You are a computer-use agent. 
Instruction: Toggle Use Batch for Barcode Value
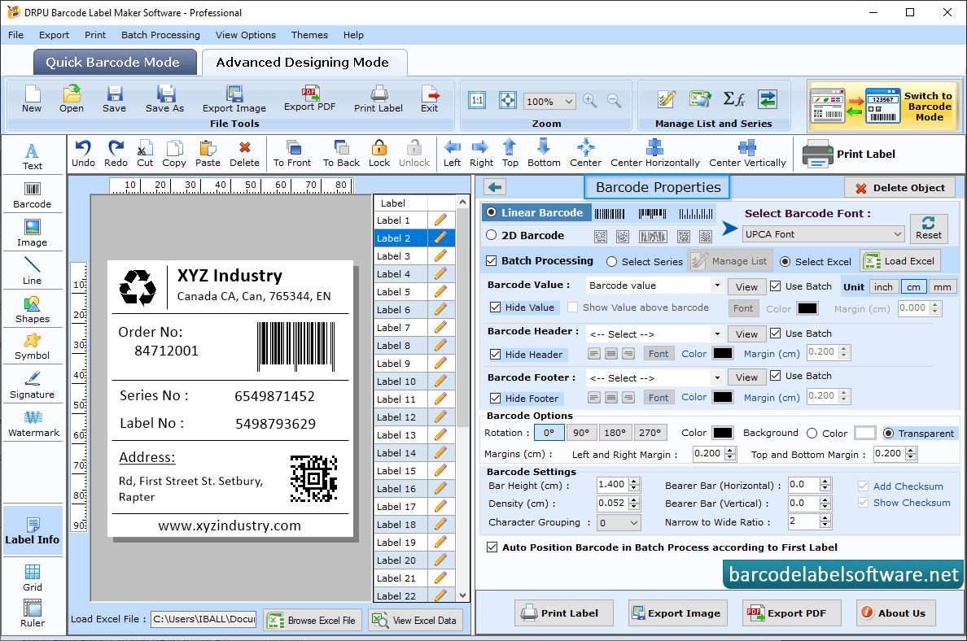(x=776, y=286)
